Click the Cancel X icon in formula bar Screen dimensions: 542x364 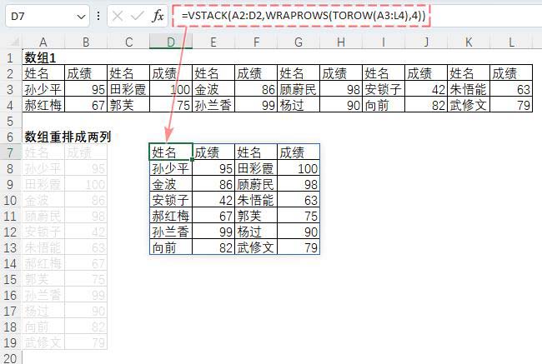pyautogui.click(x=118, y=17)
